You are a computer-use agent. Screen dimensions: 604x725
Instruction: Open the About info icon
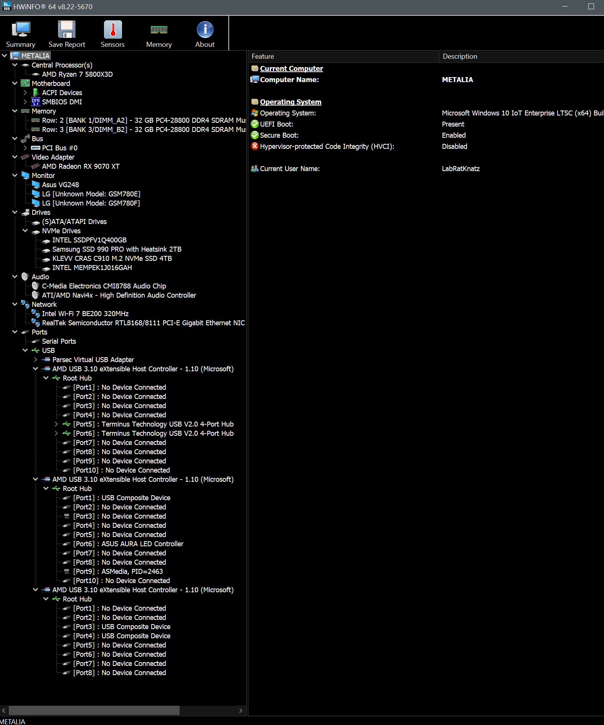click(x=205, y=30)
